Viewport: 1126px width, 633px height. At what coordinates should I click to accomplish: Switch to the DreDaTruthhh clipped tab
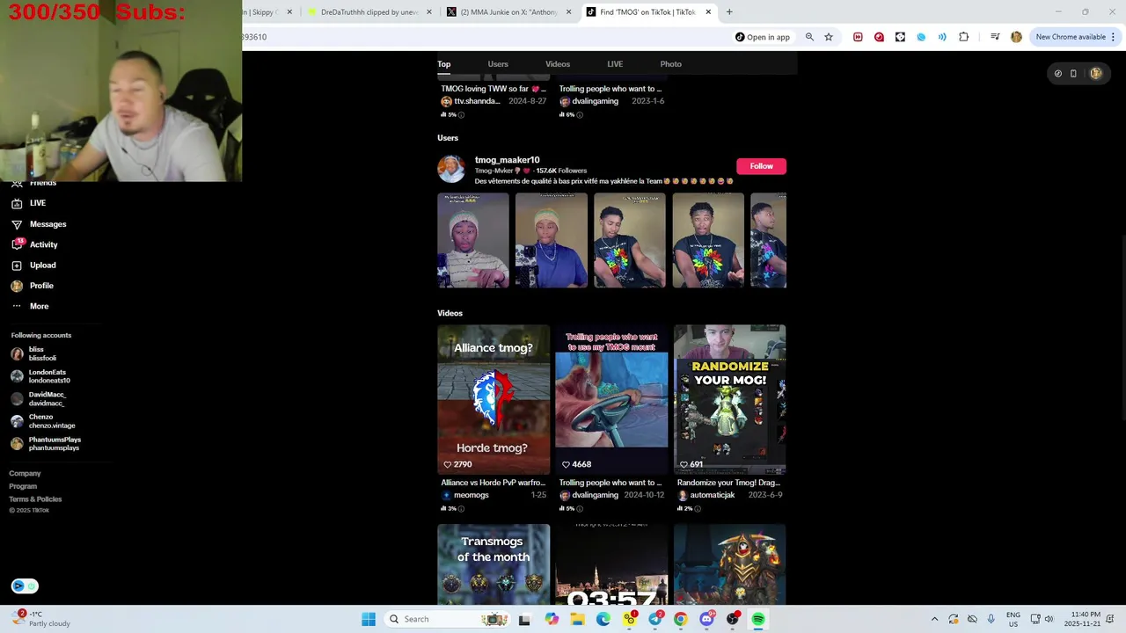pos(368,12)
